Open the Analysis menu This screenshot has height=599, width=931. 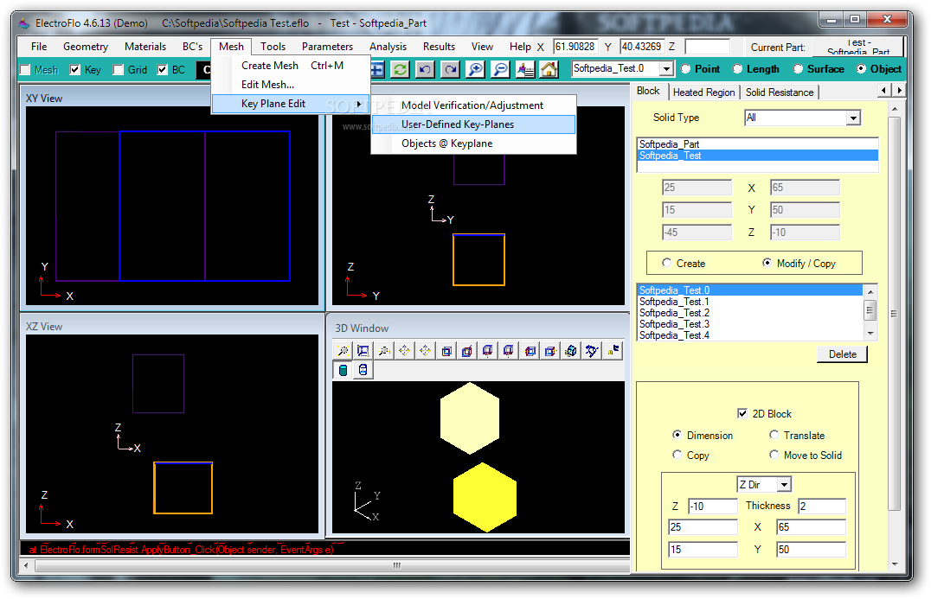[388, 47]
